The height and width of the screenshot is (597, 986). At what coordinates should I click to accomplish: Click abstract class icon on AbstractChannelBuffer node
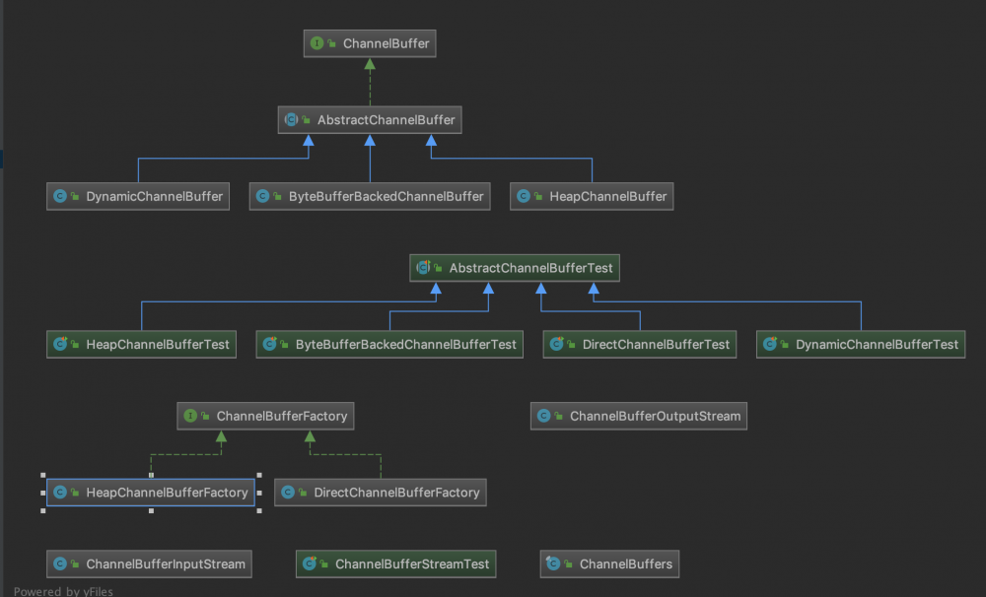click(291, 119)
